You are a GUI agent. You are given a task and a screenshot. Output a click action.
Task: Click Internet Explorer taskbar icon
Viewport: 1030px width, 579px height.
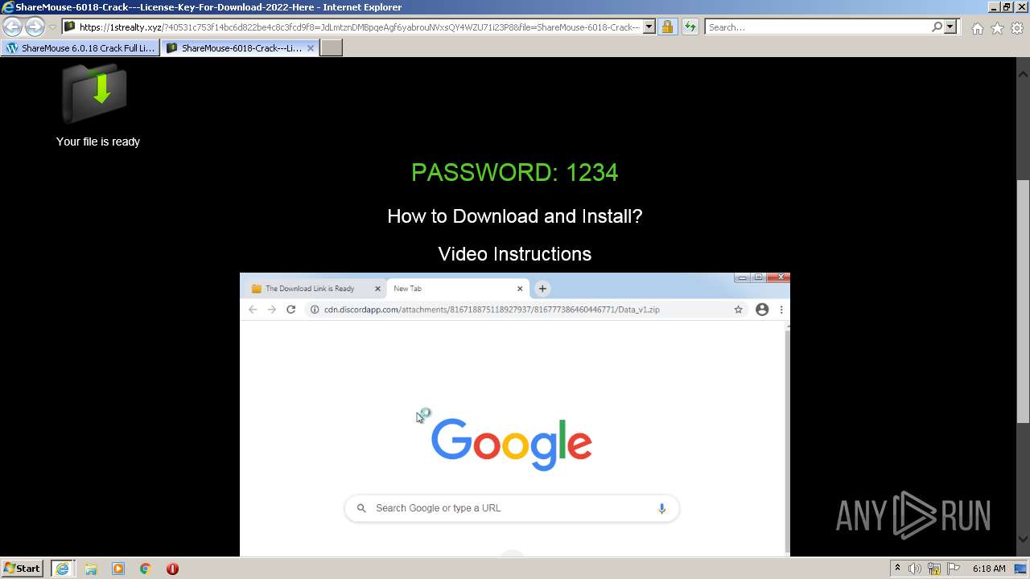pyautogui.click(x=62, y=569)
